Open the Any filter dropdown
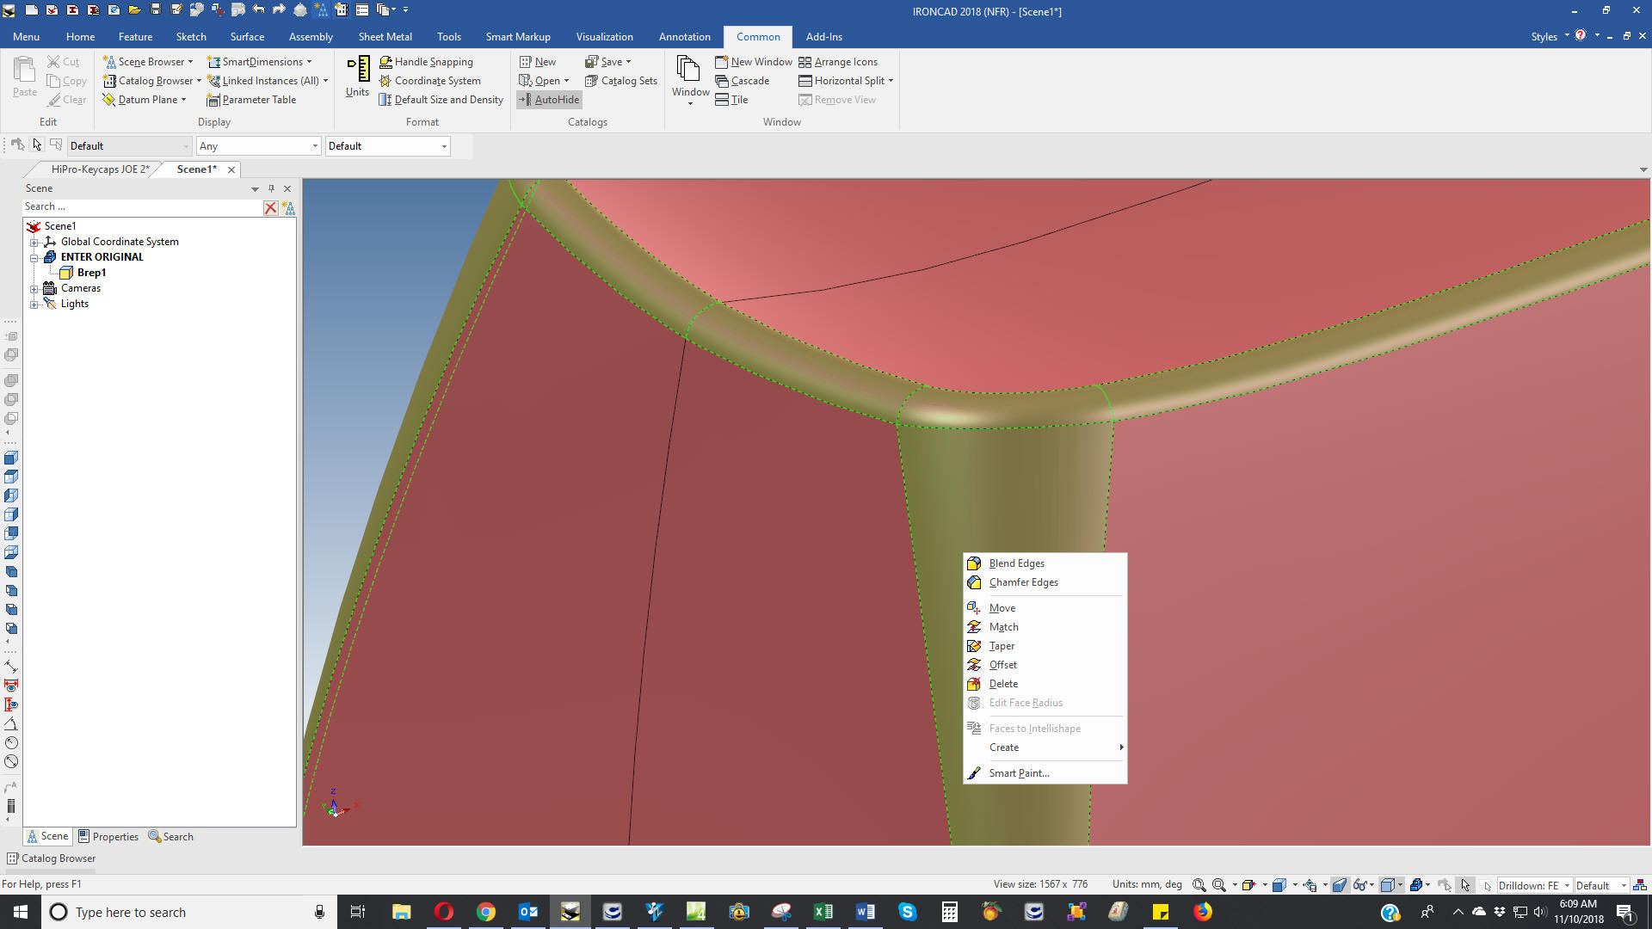1652x929 pixels. coord(258,146)
